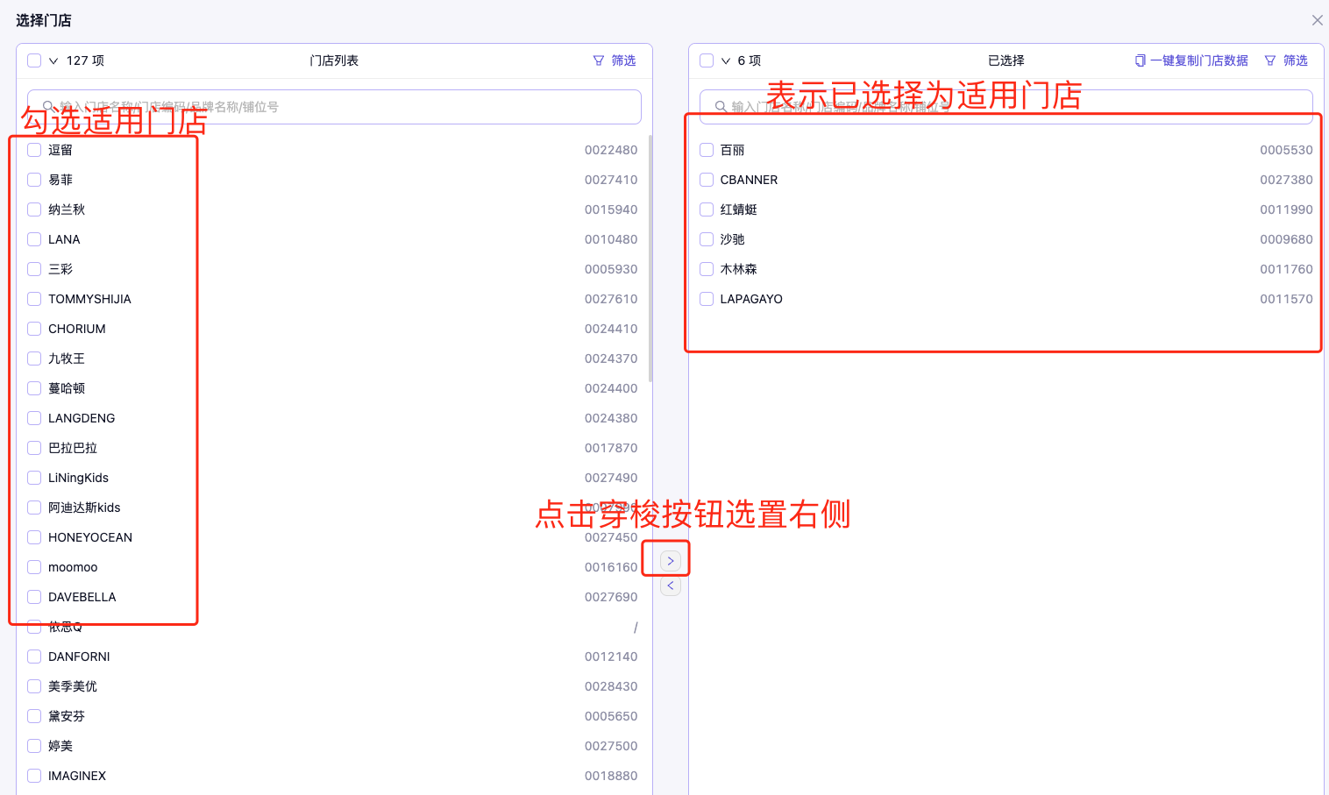Click search magnifier icon in left panel
This screenshot has height=795, width=1329.
[48, 107]
